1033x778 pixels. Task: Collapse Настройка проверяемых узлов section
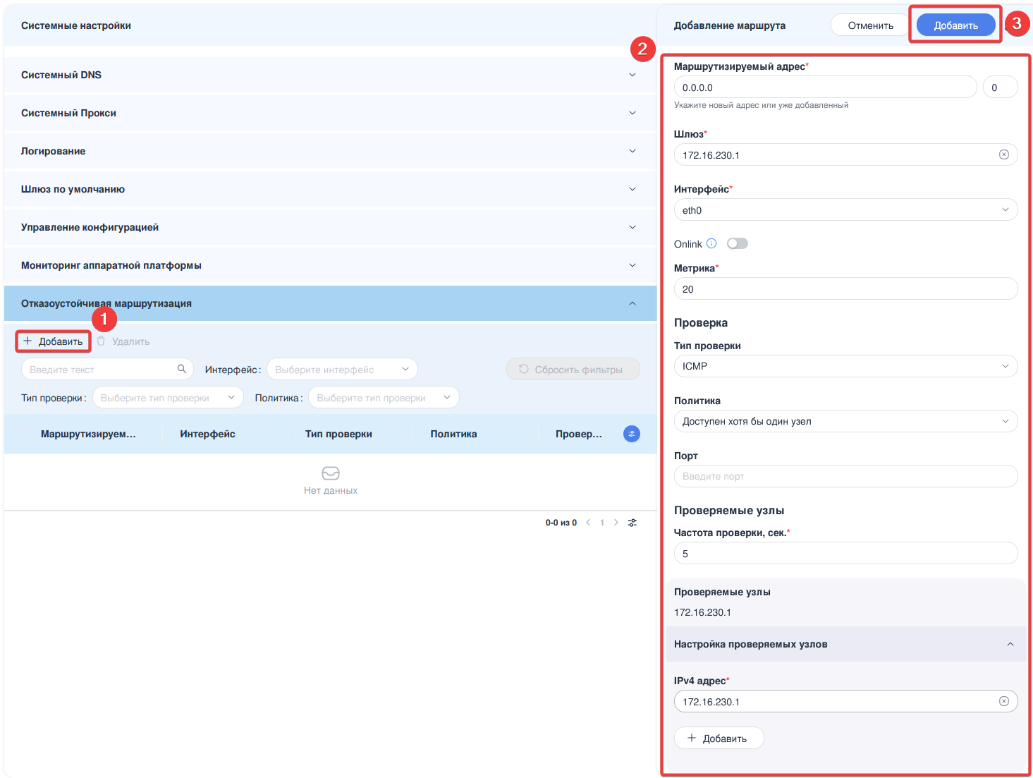pos(1010,644)
